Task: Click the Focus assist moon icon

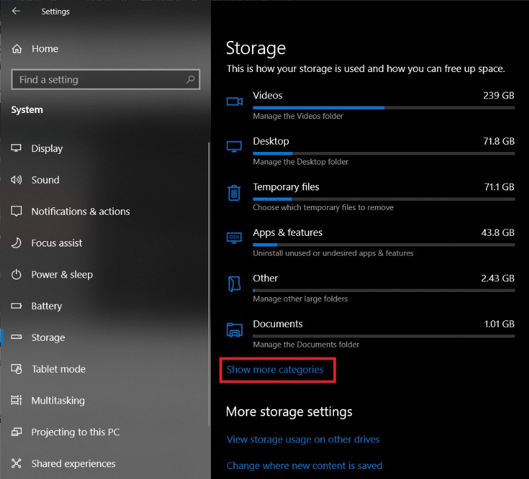Action: 16,242
